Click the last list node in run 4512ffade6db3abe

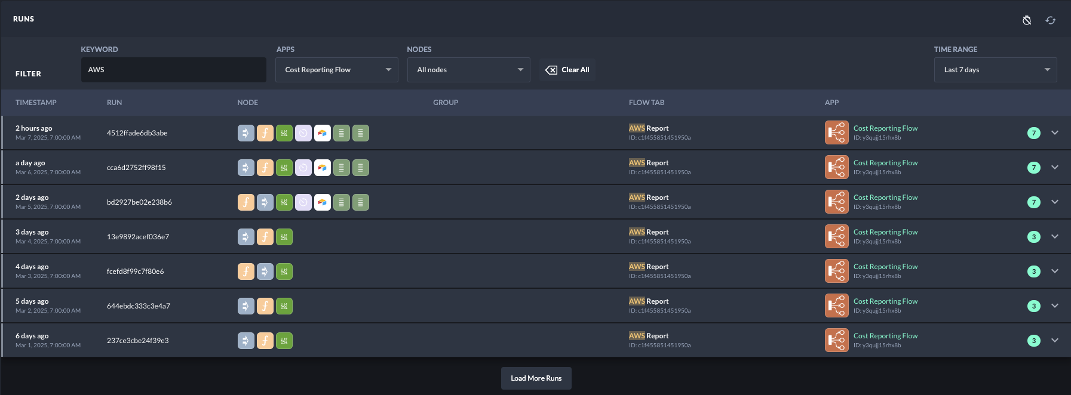(x=361, y=133)
